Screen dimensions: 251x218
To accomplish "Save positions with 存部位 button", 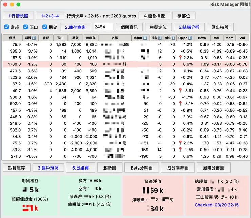I will (184, 16).
